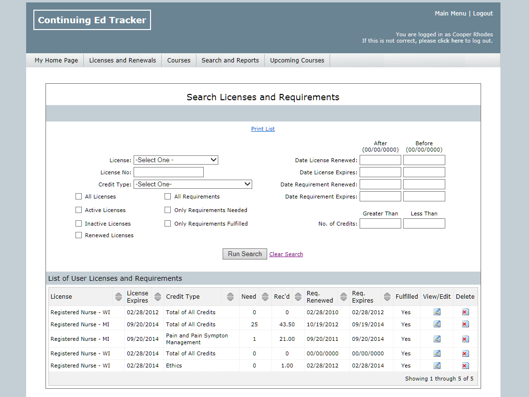
Task: Go to Licenses and Renewals tab
Action: point(122,61)
